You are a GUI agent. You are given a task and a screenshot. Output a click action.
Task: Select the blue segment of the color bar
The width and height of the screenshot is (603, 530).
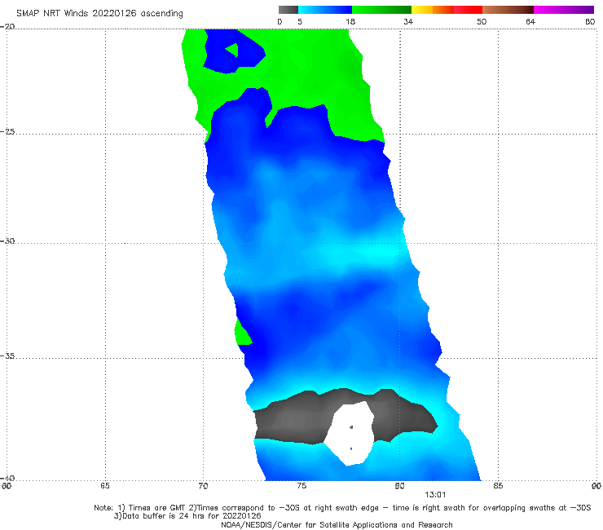325,10
